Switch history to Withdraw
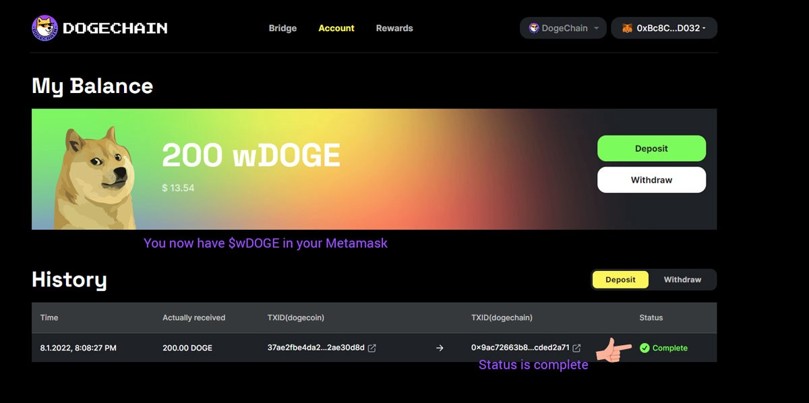The height and width of the screenshot is (403, 809). click(682, 280)
